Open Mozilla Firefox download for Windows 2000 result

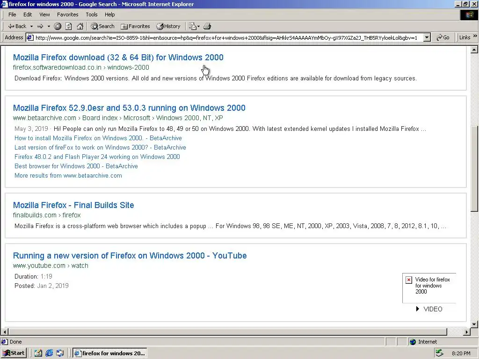pyautogui.click(x=118, y=57)
